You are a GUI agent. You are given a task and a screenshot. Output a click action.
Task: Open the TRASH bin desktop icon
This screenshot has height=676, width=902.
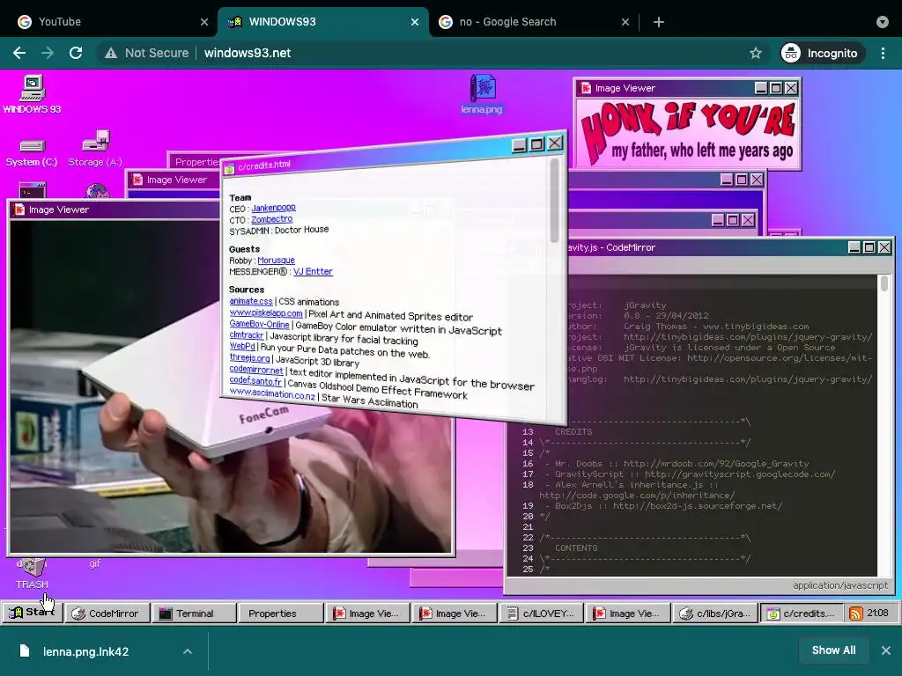tap(32, 574)
